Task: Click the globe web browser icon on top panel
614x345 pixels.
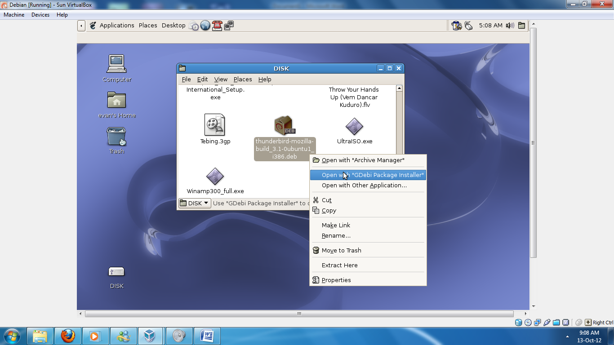Action: click(x=205, y=26)
